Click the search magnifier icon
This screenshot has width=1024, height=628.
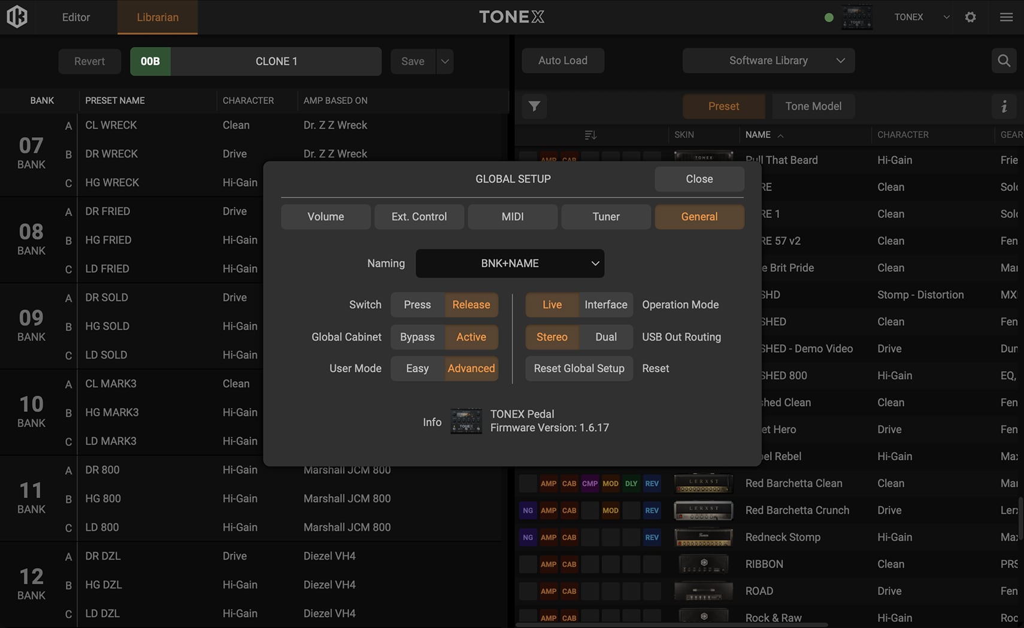coord(1004,60)
